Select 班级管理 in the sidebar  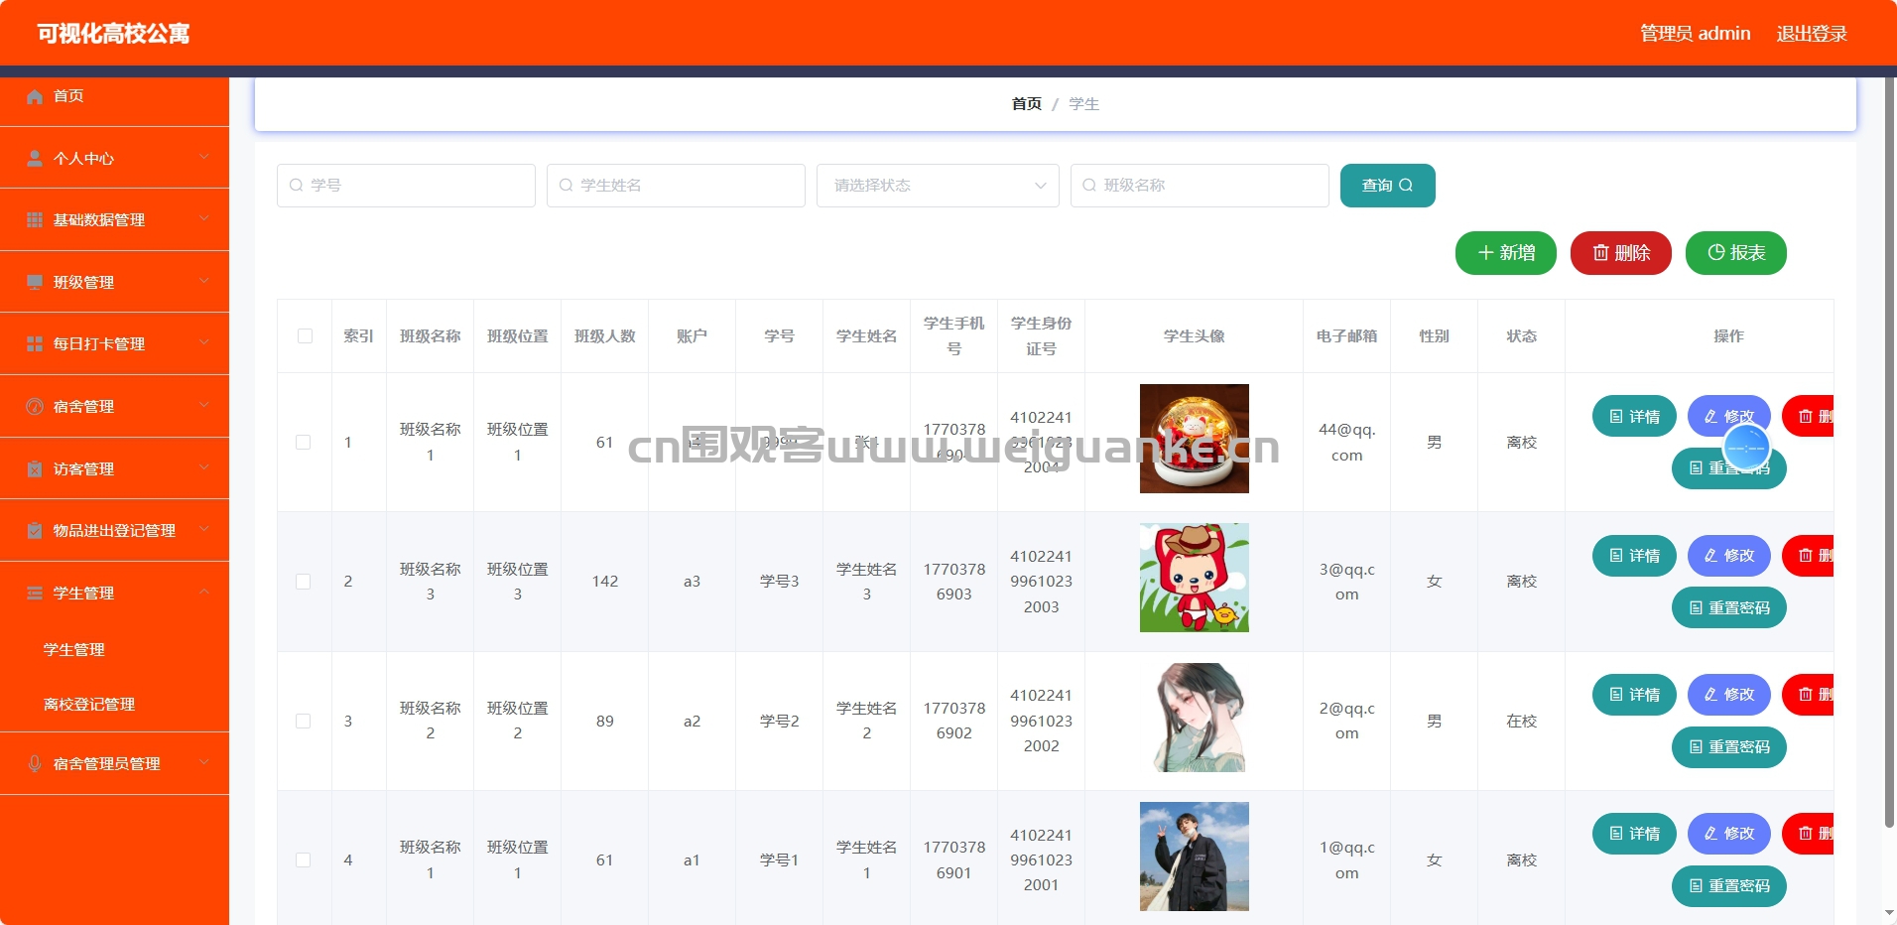[x=114, y=282]
